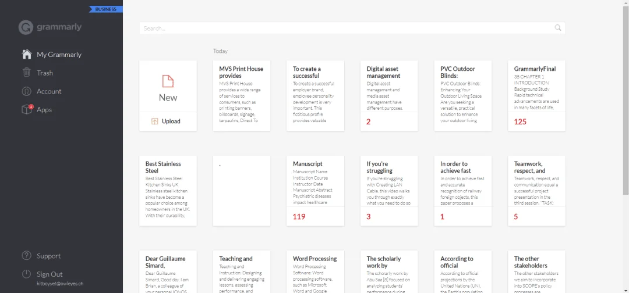This screenshot has width=629, height=293.
Task: Open The scholarly work by document
Action: click(x=389, y=272)
